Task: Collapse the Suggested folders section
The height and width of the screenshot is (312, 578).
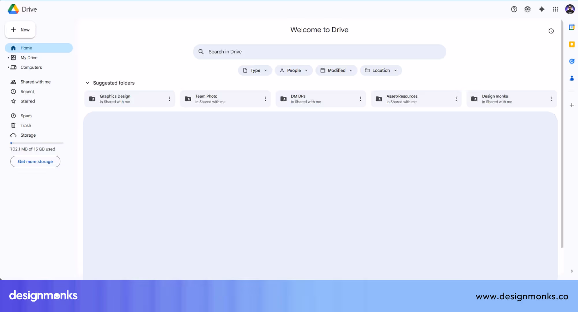Action: 87,83
